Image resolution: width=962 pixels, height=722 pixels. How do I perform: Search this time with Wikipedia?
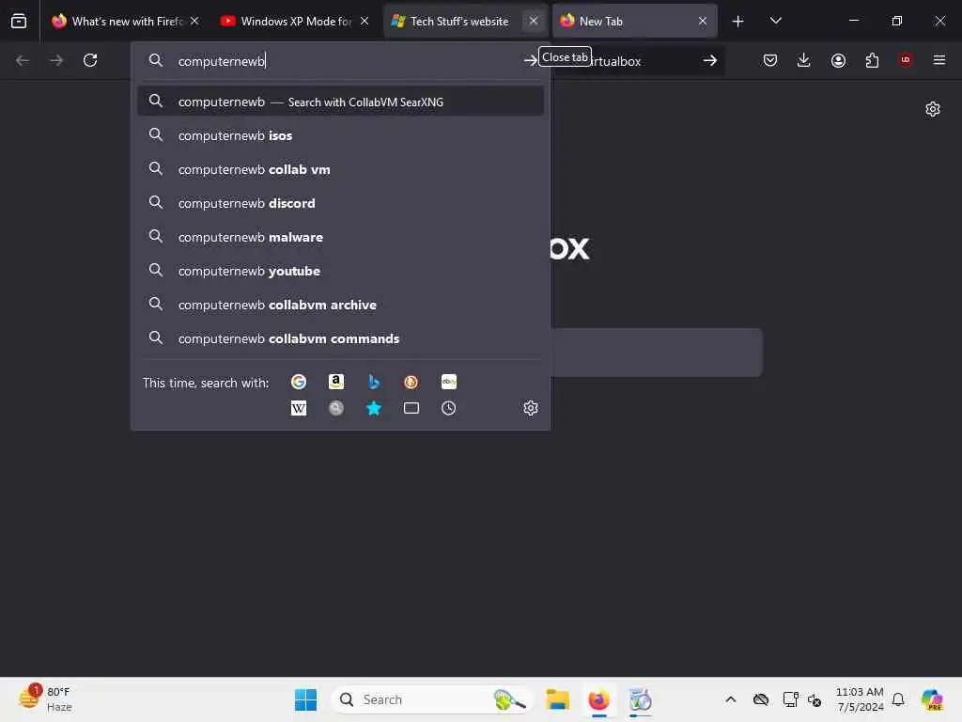pyautogui.click(x=298, y=408)
